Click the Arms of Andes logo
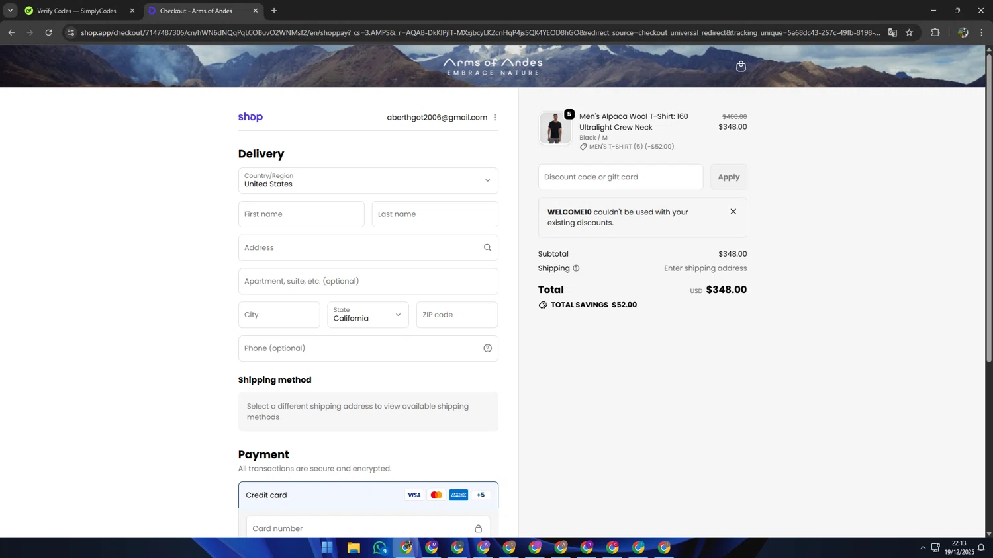 (x=493, y=66)
